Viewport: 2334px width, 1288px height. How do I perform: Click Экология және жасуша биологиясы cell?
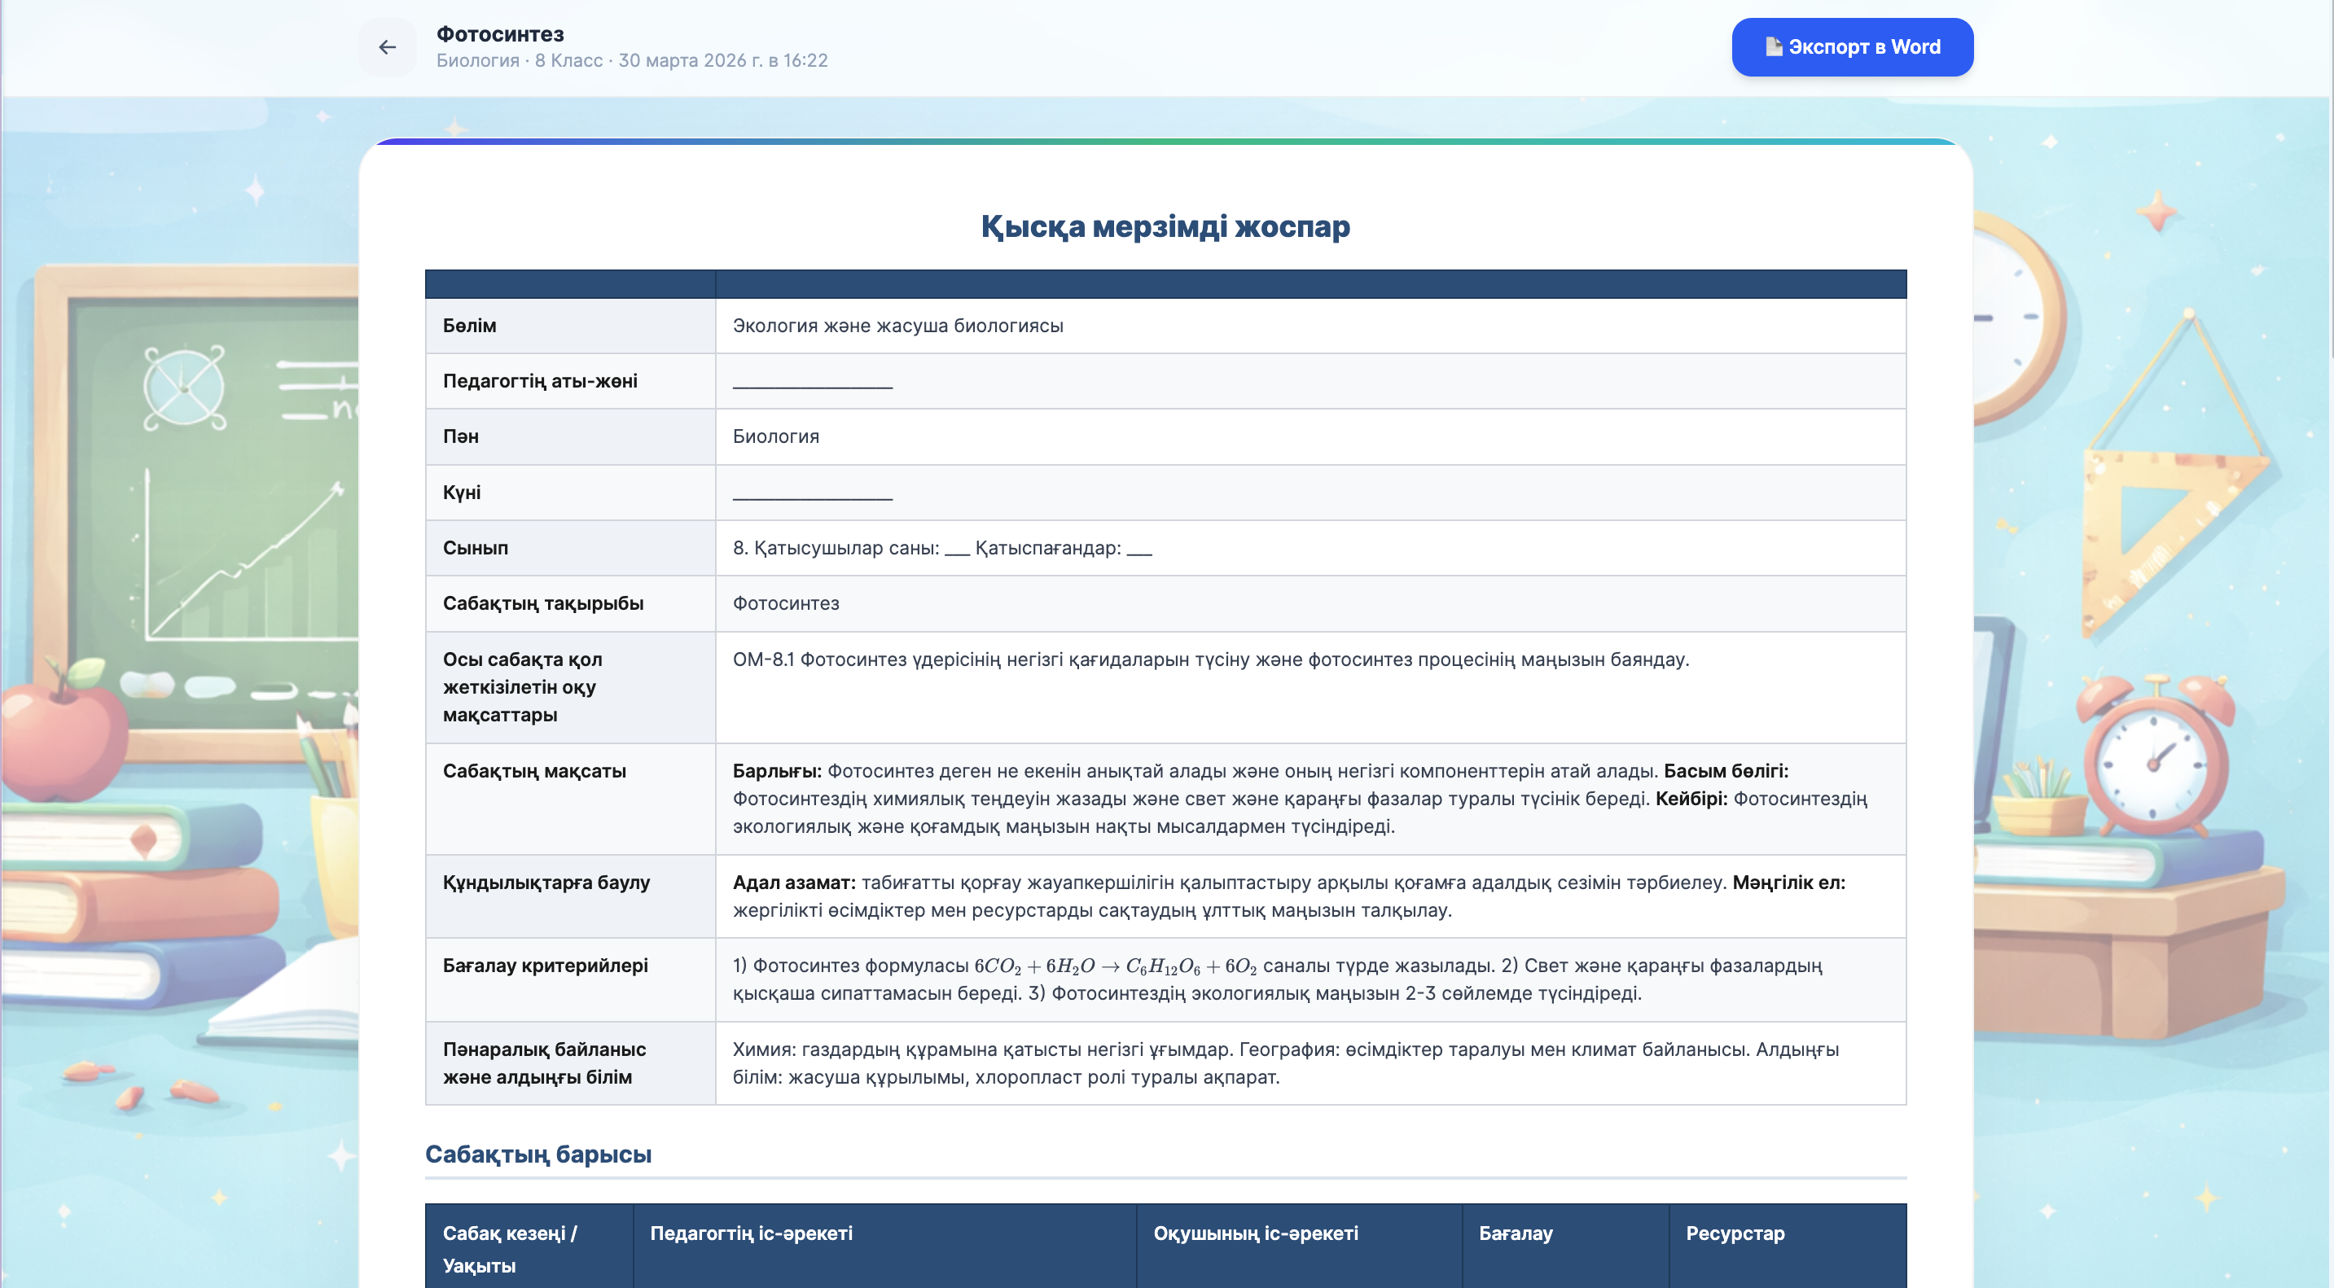coord(897,325)
